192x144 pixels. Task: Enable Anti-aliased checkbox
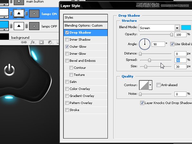coord(158,85)
